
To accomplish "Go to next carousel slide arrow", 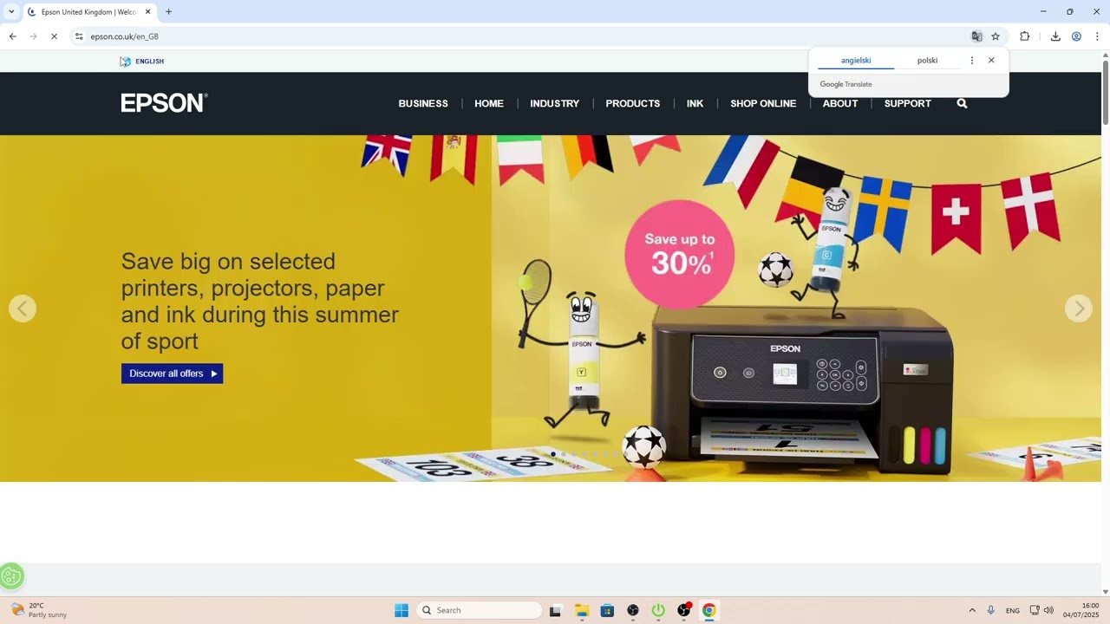I will 1079,309.
